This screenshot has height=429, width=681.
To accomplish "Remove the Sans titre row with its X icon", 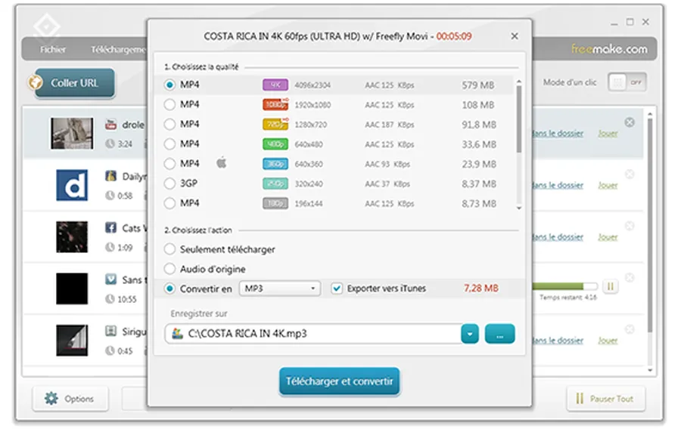I will click(x=630, y=277).
